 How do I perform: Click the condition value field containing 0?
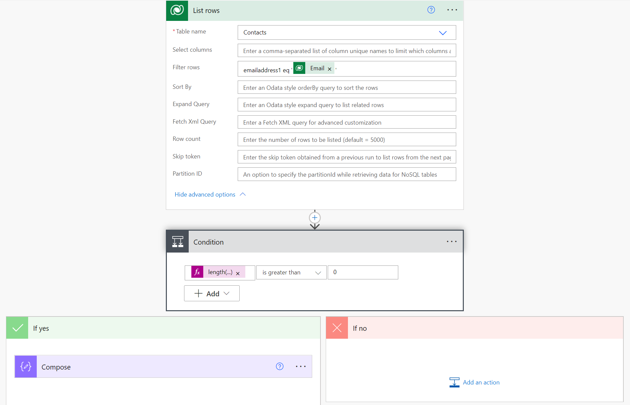click(x=363, y=272)
